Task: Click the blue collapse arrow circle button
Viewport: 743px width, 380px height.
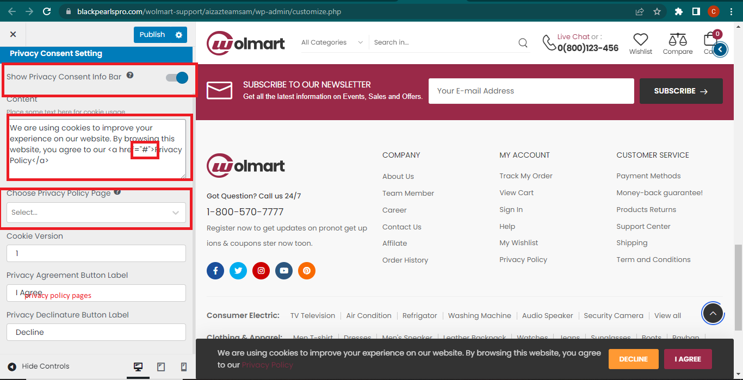Action: (720, 49)
